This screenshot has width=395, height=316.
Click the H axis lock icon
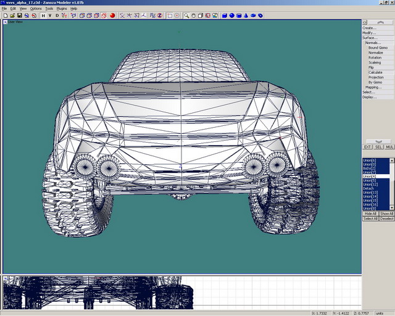click(x=43, y=15)
